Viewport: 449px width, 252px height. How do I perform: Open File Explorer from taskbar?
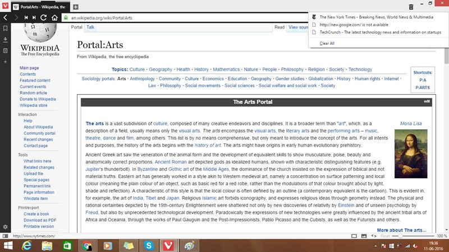47,246
